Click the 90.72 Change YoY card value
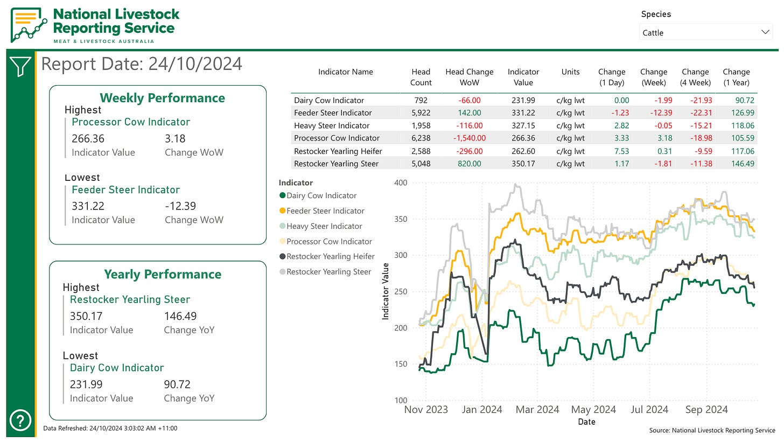Image resolution: width=784 pixels, height=442 pixels. [x=177, y=384]
